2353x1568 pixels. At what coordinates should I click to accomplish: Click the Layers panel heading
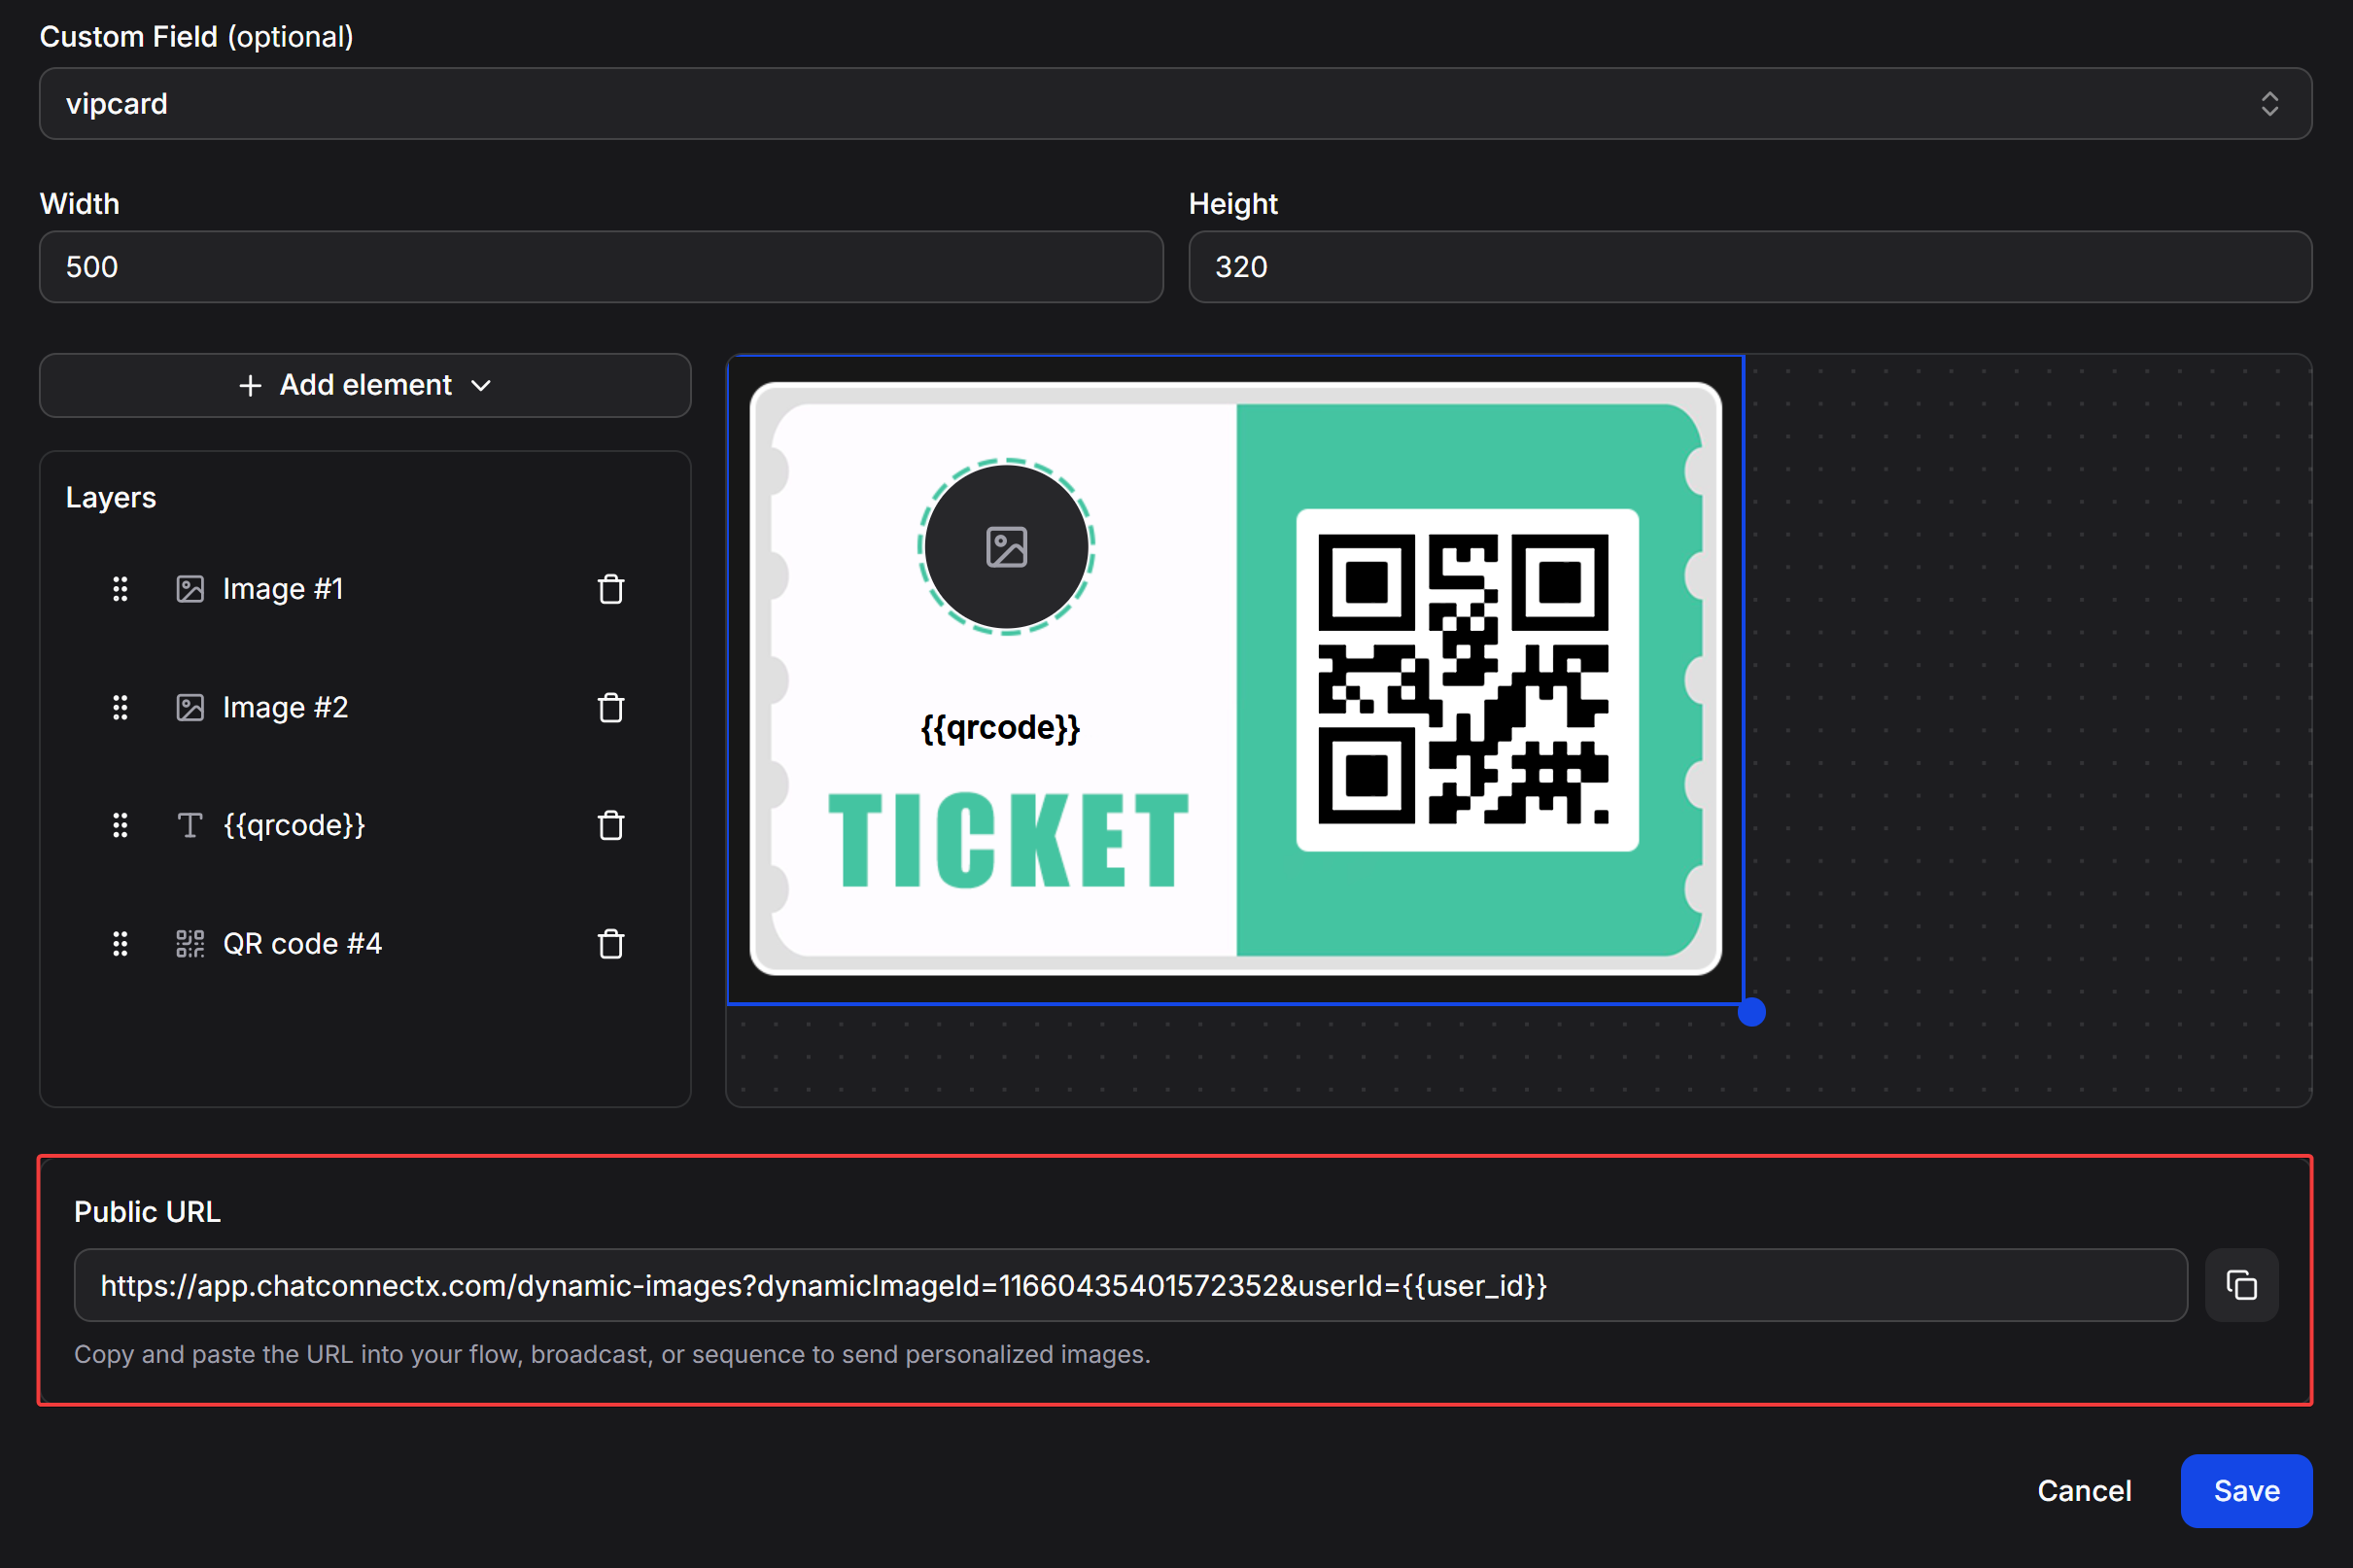coord(111,497)
